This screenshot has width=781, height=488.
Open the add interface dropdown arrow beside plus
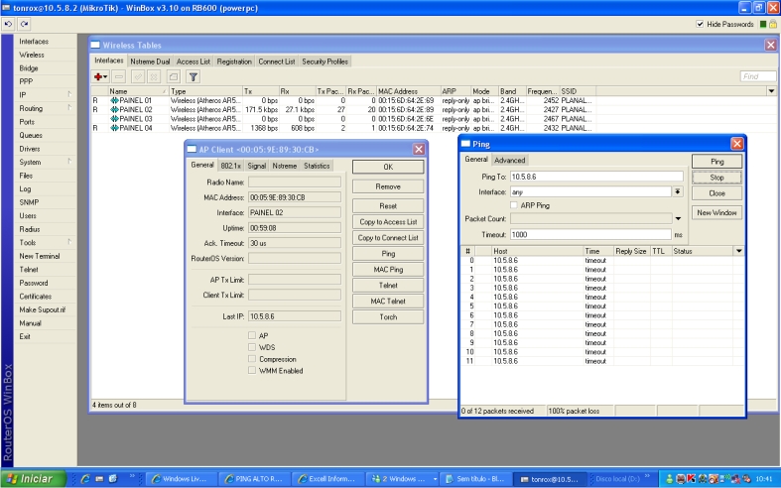105,77
